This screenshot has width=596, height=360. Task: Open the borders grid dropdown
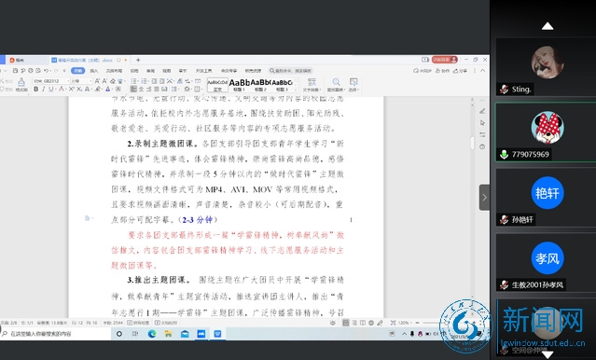pos(198,89)
